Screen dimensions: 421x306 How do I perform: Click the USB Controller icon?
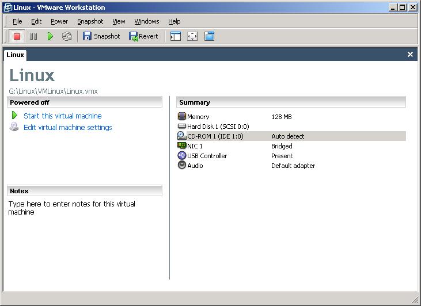point(182,155)
